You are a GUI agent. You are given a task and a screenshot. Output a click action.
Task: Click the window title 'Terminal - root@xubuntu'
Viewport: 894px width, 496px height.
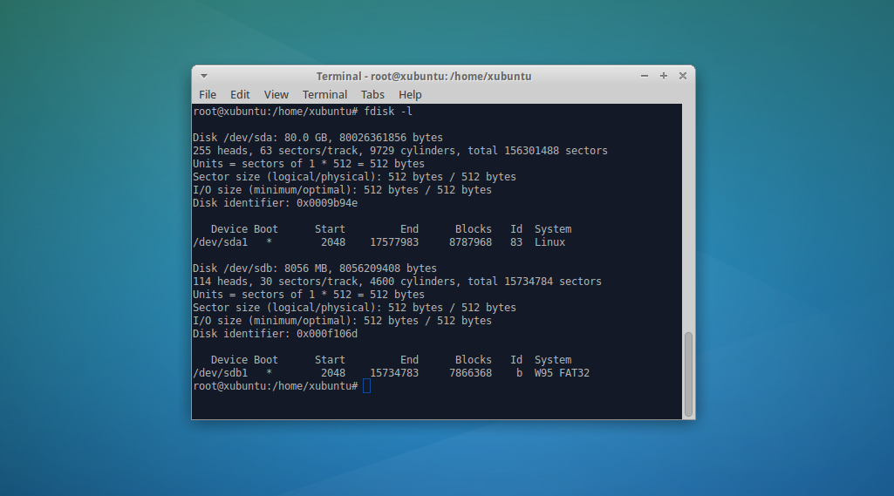click(424, 77)
